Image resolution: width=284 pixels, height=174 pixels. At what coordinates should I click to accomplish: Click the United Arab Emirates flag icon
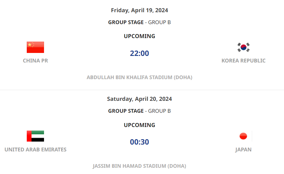coord(35,136)
